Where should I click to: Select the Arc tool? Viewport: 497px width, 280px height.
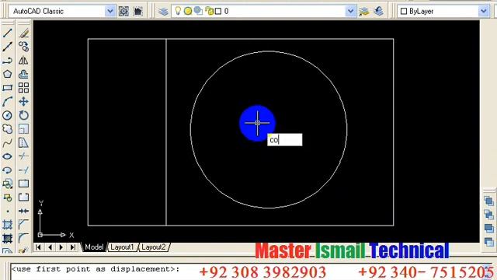click(8, 102)
